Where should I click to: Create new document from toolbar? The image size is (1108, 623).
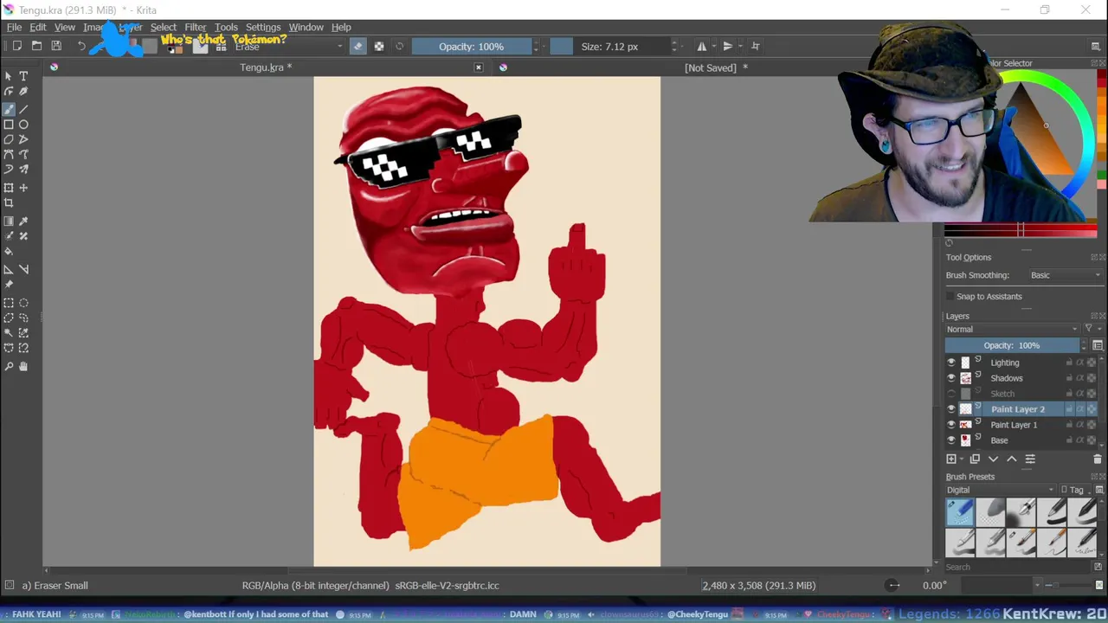click(x=16, y=46)
